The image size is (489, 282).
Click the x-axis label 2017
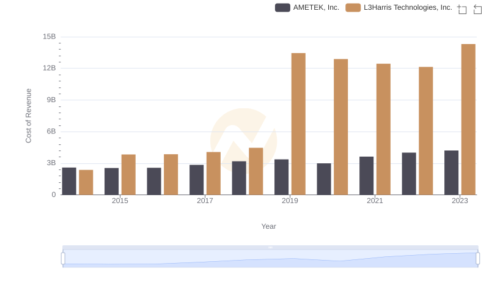tap(205, 201)
